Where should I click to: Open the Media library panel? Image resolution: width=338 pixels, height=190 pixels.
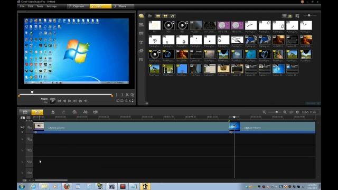click(141, 16)
